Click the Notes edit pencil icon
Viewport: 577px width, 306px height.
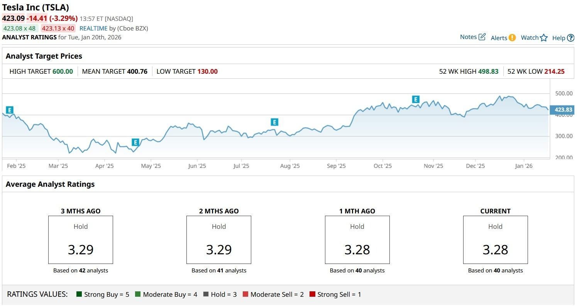pos(482,37)
